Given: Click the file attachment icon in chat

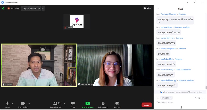Looking at the screenshot, I should tap(195, 98).
